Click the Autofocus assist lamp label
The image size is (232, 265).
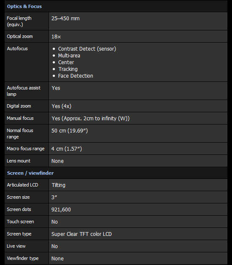click(x=24, y=91)
